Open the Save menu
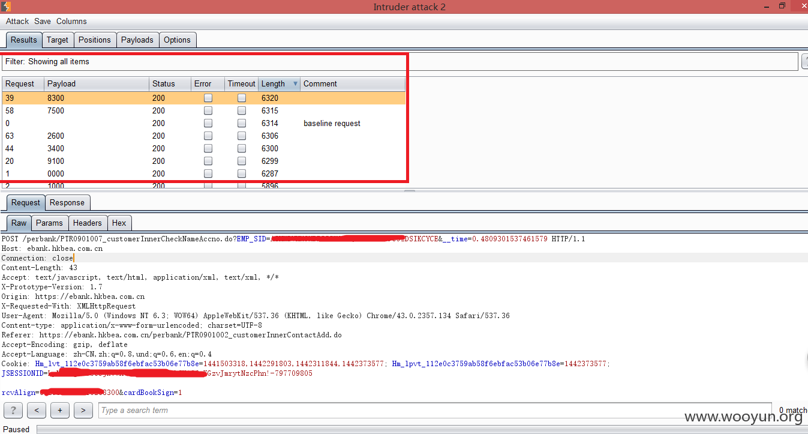The height and width of the screenshot is (434, 808). coord(43,21)
